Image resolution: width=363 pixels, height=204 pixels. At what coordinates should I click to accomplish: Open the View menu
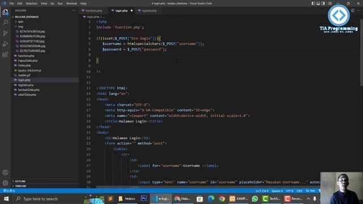point(44,3)
